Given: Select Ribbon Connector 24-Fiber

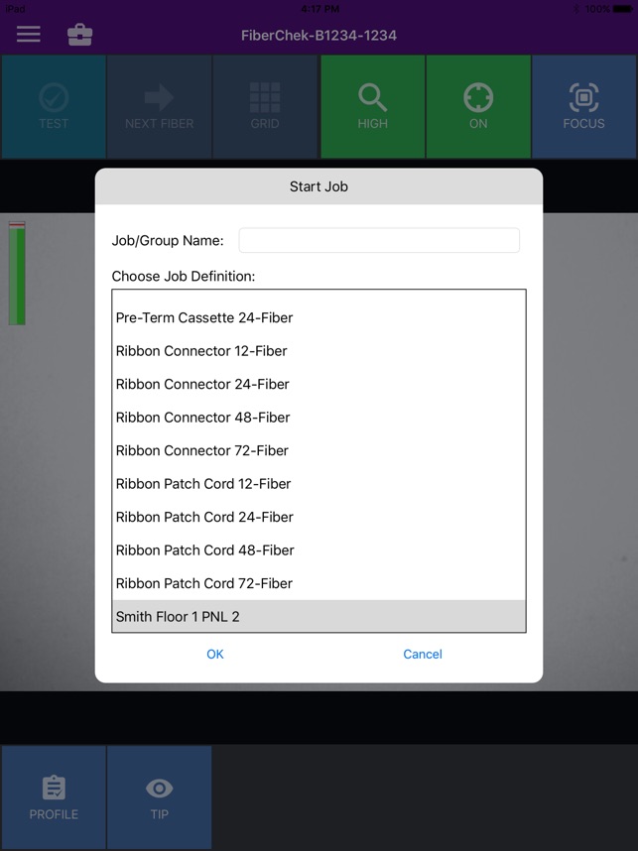Looking at the screenshot, I should pyautogui.click(x=319, y=384).
